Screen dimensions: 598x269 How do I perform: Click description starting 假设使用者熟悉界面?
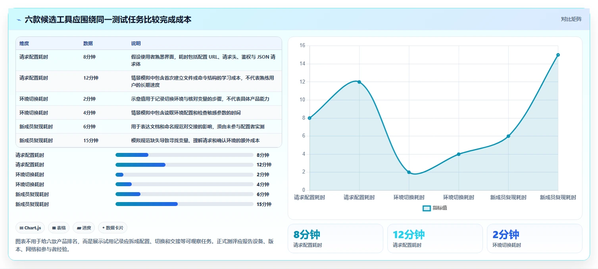[x=203, y=61]
